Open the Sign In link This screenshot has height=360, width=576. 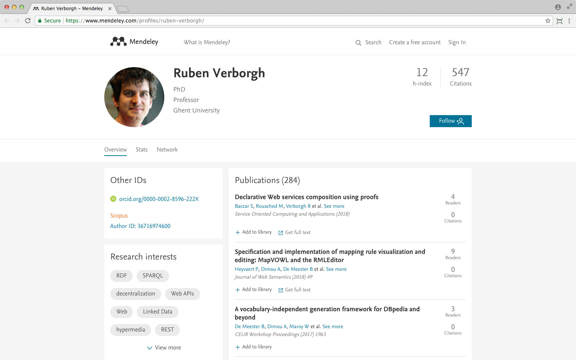(457, 42)
